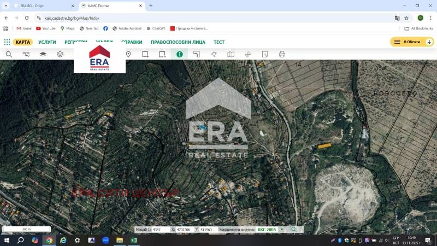
Task: Click the map scale input field
Action: pyautogui.click(x=161, y=230)
